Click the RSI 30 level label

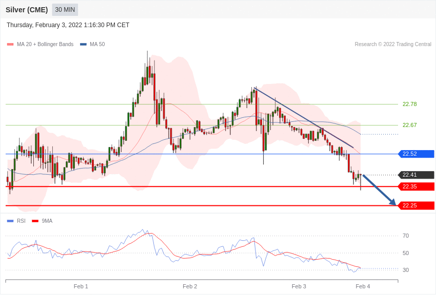[406, 270]
